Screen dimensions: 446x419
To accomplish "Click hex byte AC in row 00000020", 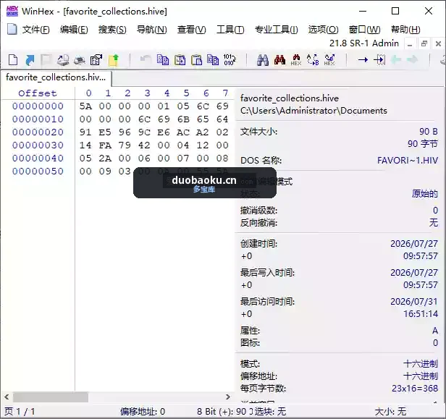I will [183, 132].
